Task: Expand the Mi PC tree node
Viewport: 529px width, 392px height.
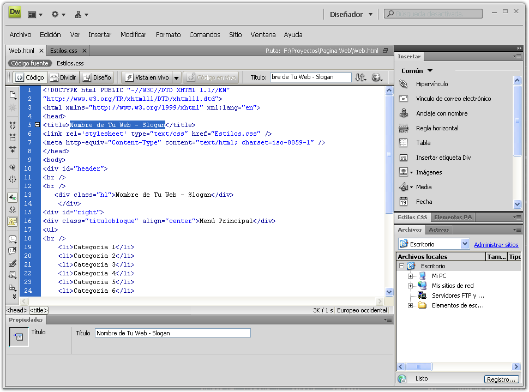Action: click(411, 276)
